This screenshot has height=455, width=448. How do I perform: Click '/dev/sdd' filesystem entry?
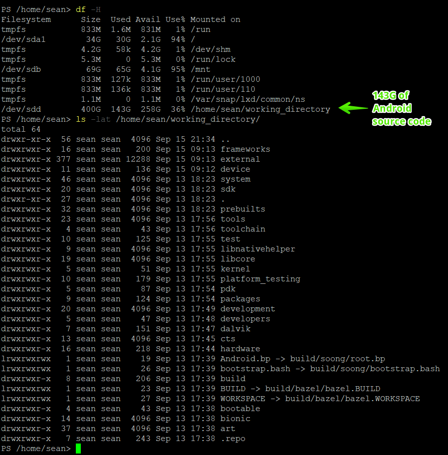(x=21, y=109)
